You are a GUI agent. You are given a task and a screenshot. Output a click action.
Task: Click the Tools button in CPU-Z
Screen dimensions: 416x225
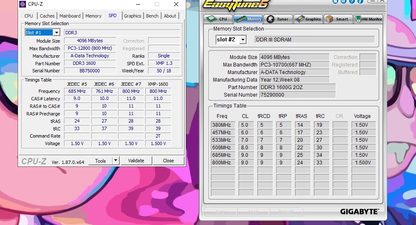tap(100, 161)
